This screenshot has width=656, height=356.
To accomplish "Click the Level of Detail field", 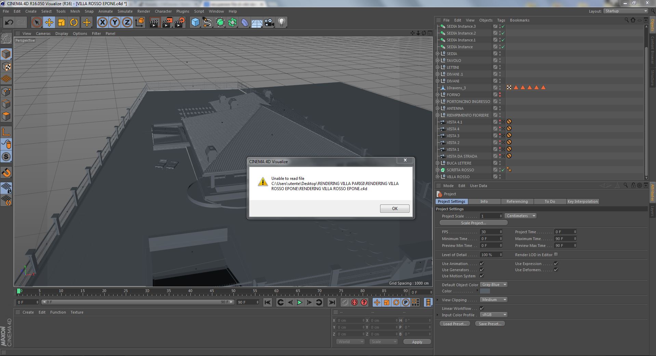I will (491, 255).
